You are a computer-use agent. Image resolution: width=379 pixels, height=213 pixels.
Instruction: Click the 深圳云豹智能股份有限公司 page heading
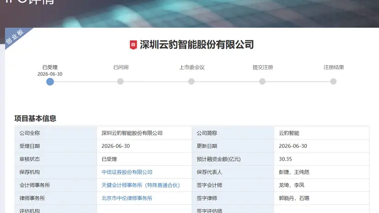click(x=197, y=45)
